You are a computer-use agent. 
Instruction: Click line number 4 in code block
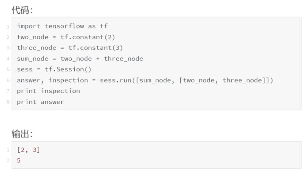tap(8, 59)
